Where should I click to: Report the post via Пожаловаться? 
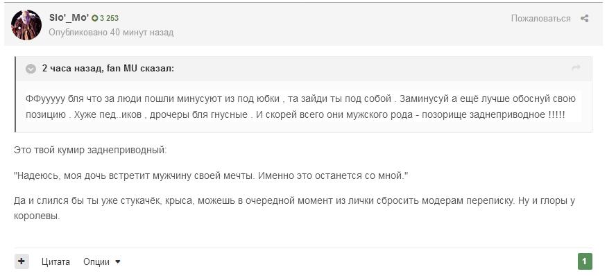[x=541, y=18]
